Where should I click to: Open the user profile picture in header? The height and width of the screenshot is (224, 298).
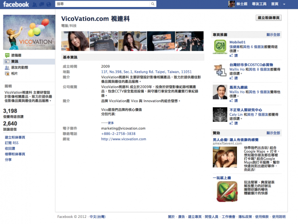(x=231, y=4)
